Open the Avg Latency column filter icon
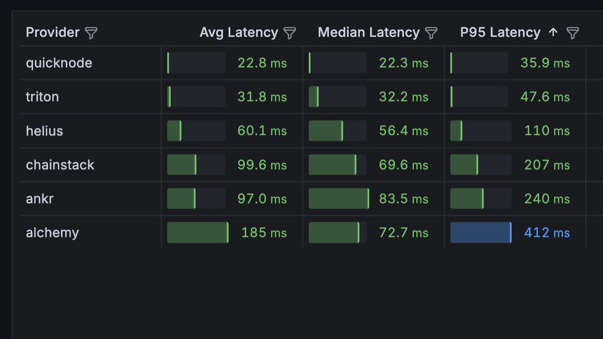The image size is (603, 339). pyautogui.click(x=289, y=33)
